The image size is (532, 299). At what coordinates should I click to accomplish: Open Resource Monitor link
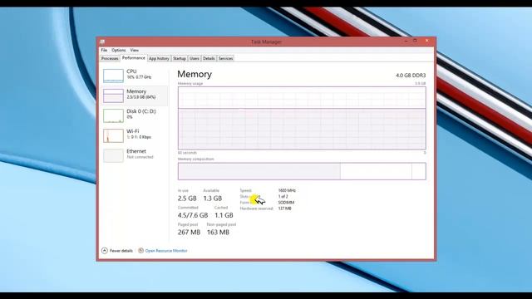[166, 251]
